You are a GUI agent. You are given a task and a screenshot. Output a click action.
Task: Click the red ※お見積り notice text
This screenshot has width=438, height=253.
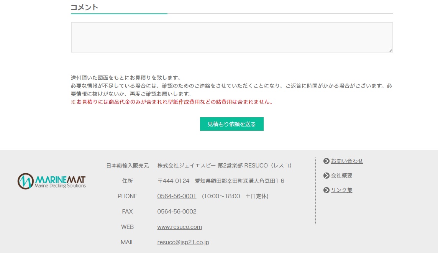(x=172, y=102)
